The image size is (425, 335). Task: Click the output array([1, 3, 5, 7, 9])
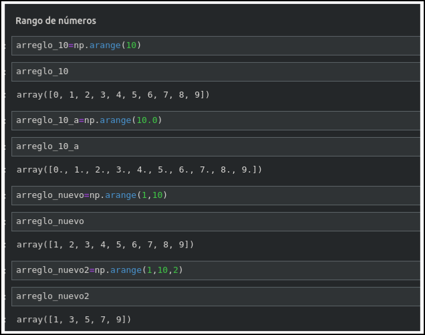74,320
